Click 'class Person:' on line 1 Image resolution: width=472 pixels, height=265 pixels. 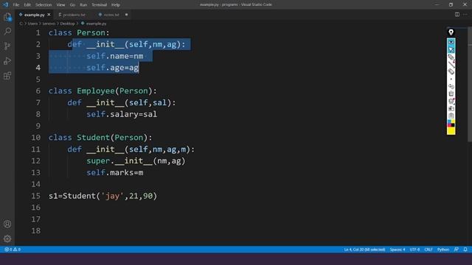tap(79, 32)
